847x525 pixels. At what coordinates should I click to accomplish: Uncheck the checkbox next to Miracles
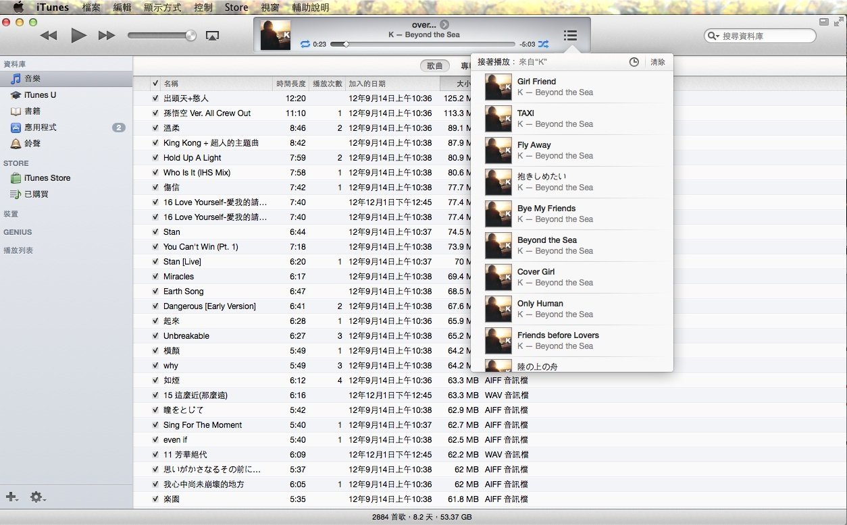[155, 277]
